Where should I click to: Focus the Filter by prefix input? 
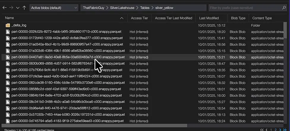tap(246, 8)
